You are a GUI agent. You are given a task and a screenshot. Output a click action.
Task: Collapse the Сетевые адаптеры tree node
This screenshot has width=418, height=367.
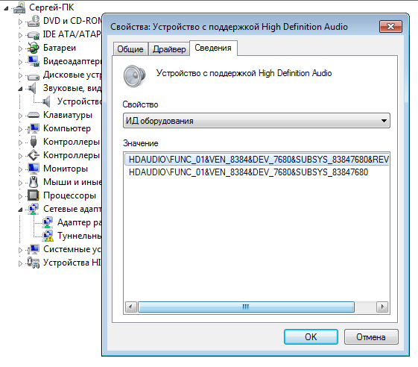[20, 210]
